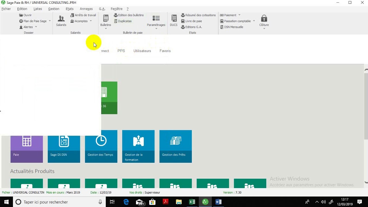Open the Gestion des Prêts tile
The height and width of the screenshot is (207, 368).
pyautogui.click(x=176, y=146)
